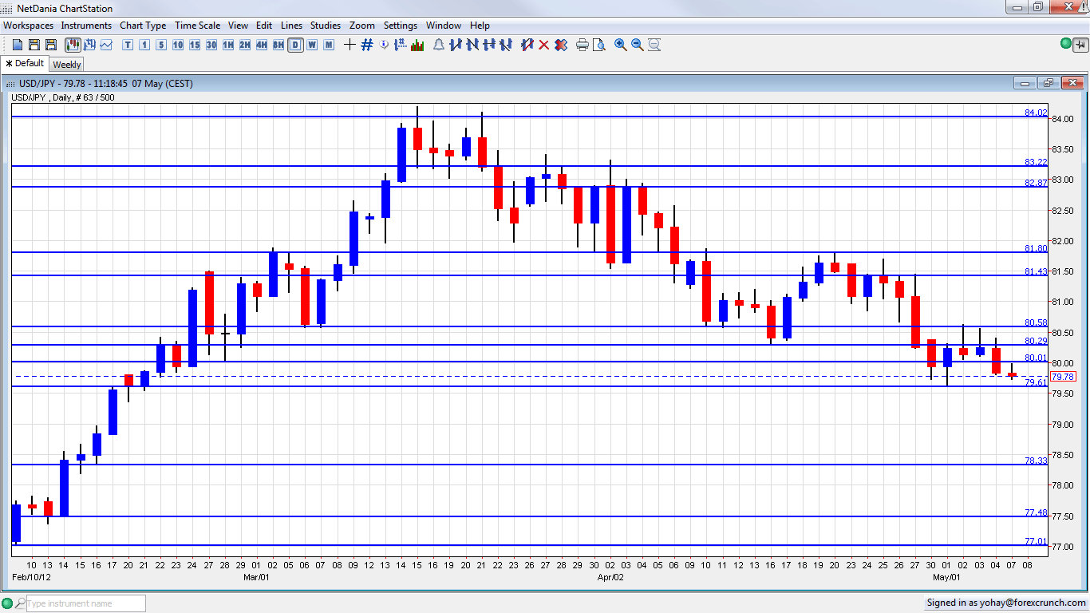Screen dimensions: 1090x613
Task: Activate the crosshair cursor tool
Action: [x=350, y=45]
